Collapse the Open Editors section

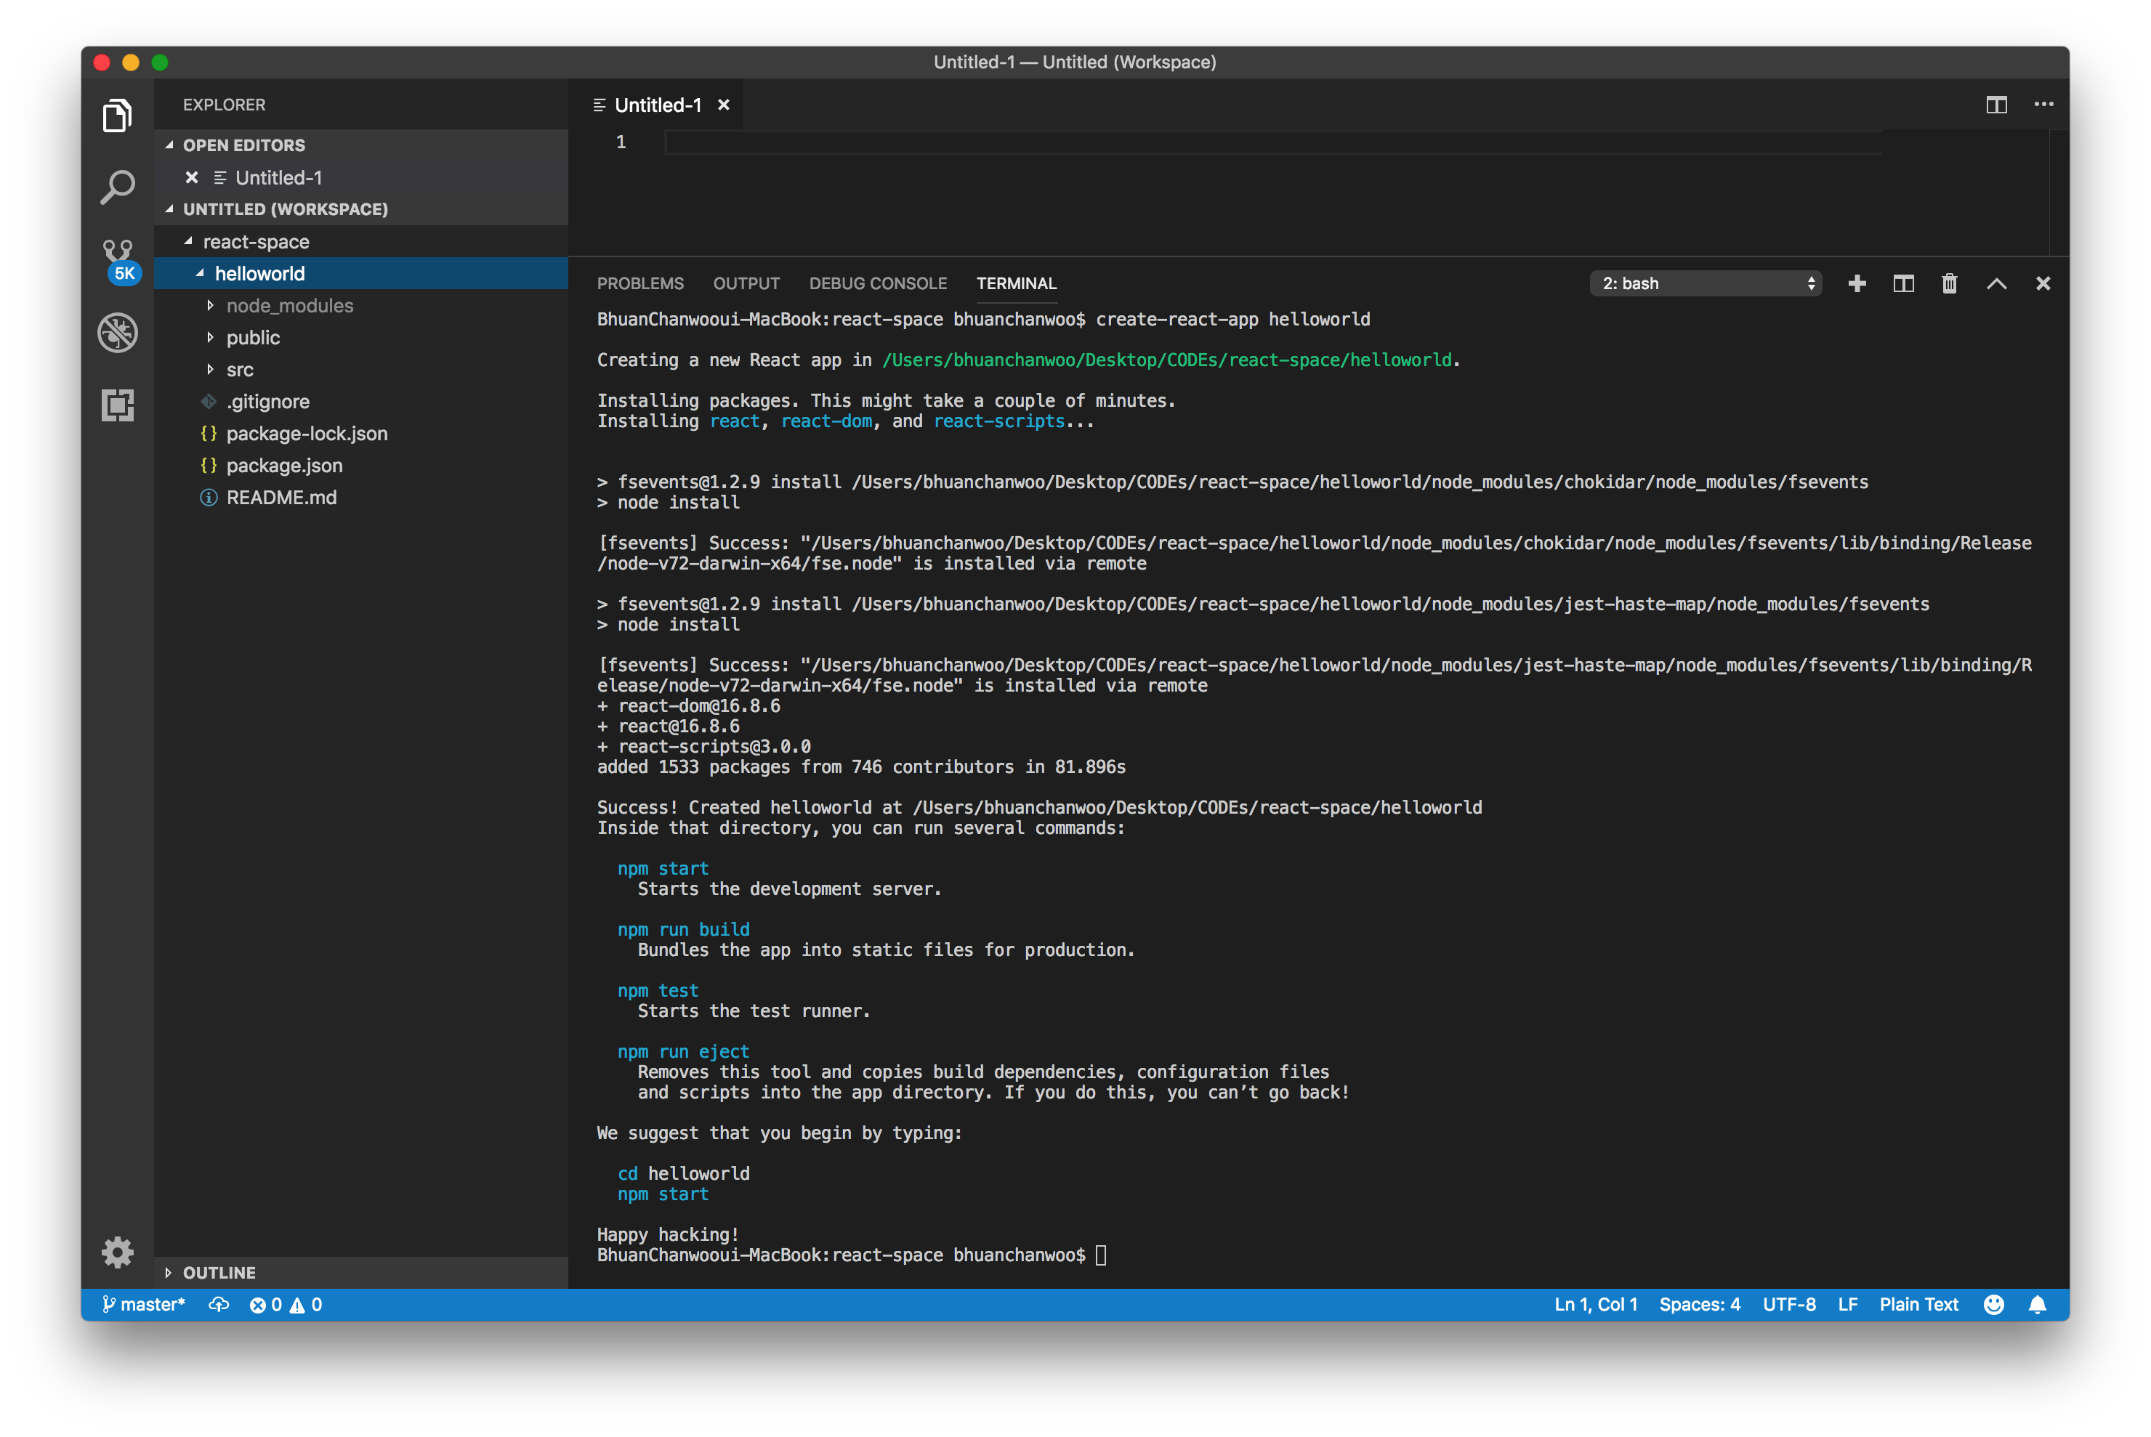click(243, 145)
